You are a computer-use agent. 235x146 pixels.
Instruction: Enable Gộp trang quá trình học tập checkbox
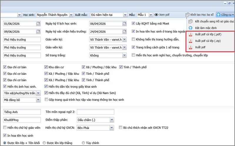pyautogui.click(x=46, y=99)
